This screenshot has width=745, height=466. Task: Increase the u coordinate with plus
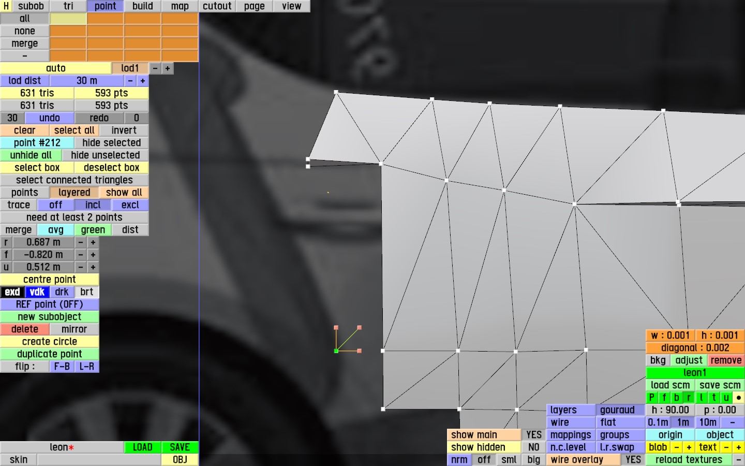93,267
